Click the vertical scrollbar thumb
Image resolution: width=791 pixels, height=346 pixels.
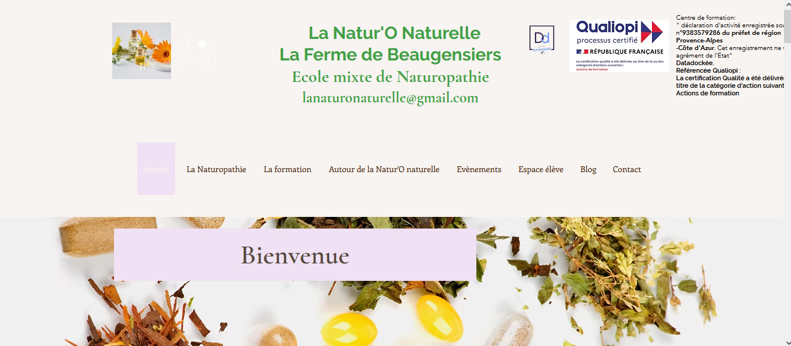coord(788,26)
